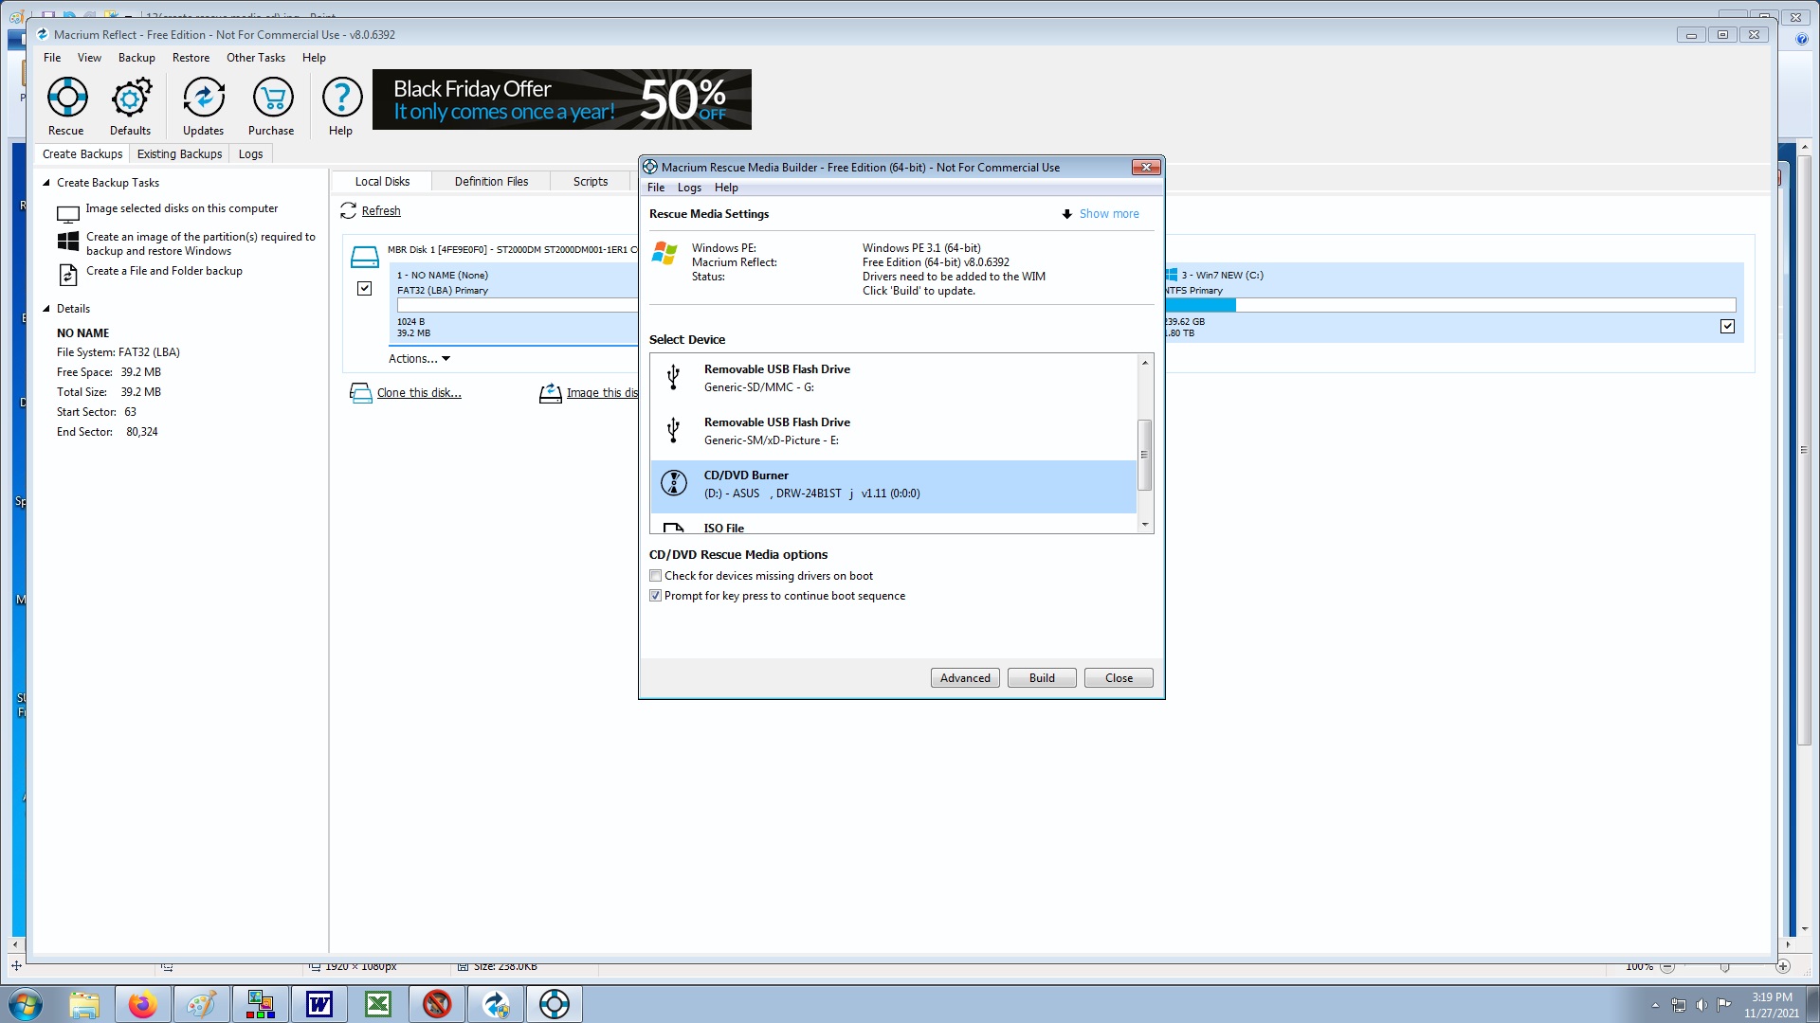The height and width of the screenshot is (1023, 1820).
Task: Open the Actions dropdown
Action: click(x=419, y=359)
